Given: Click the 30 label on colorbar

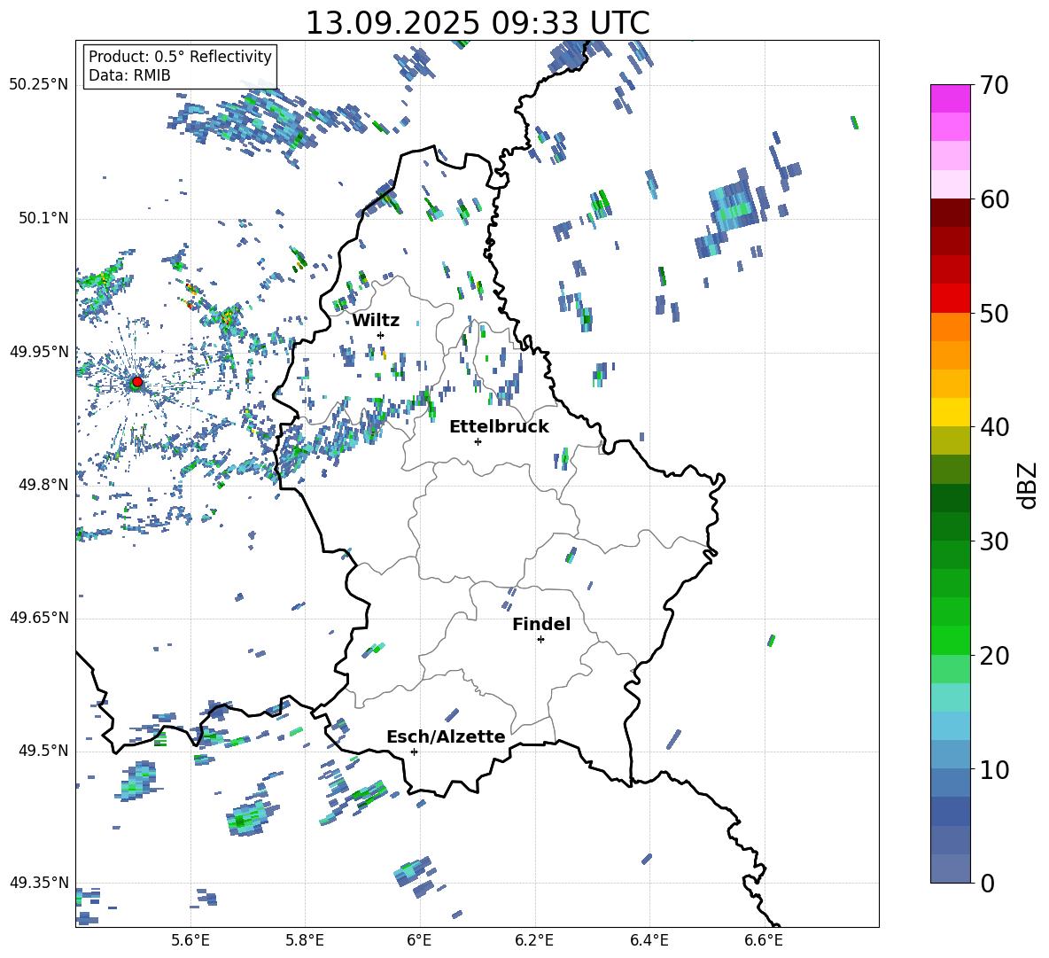Looking at the screenshot, I should pyautogui.click(x=995, y=541).
